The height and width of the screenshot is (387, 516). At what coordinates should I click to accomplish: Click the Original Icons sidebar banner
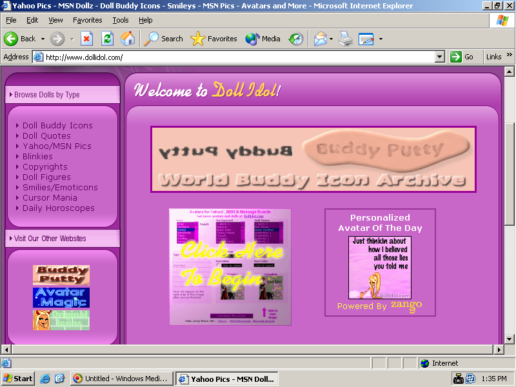[x=61, y=320]
